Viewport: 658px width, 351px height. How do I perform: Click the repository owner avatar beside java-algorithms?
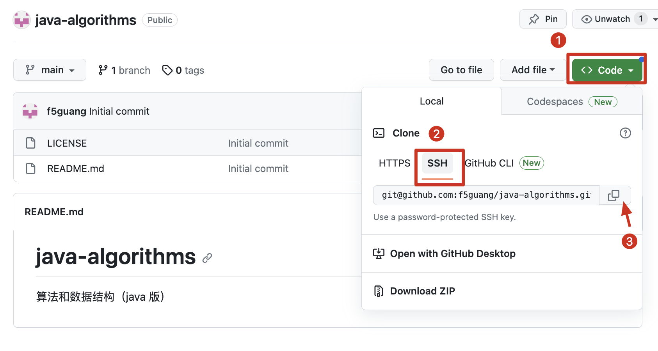pyautogui.click(x=21, y=20)
